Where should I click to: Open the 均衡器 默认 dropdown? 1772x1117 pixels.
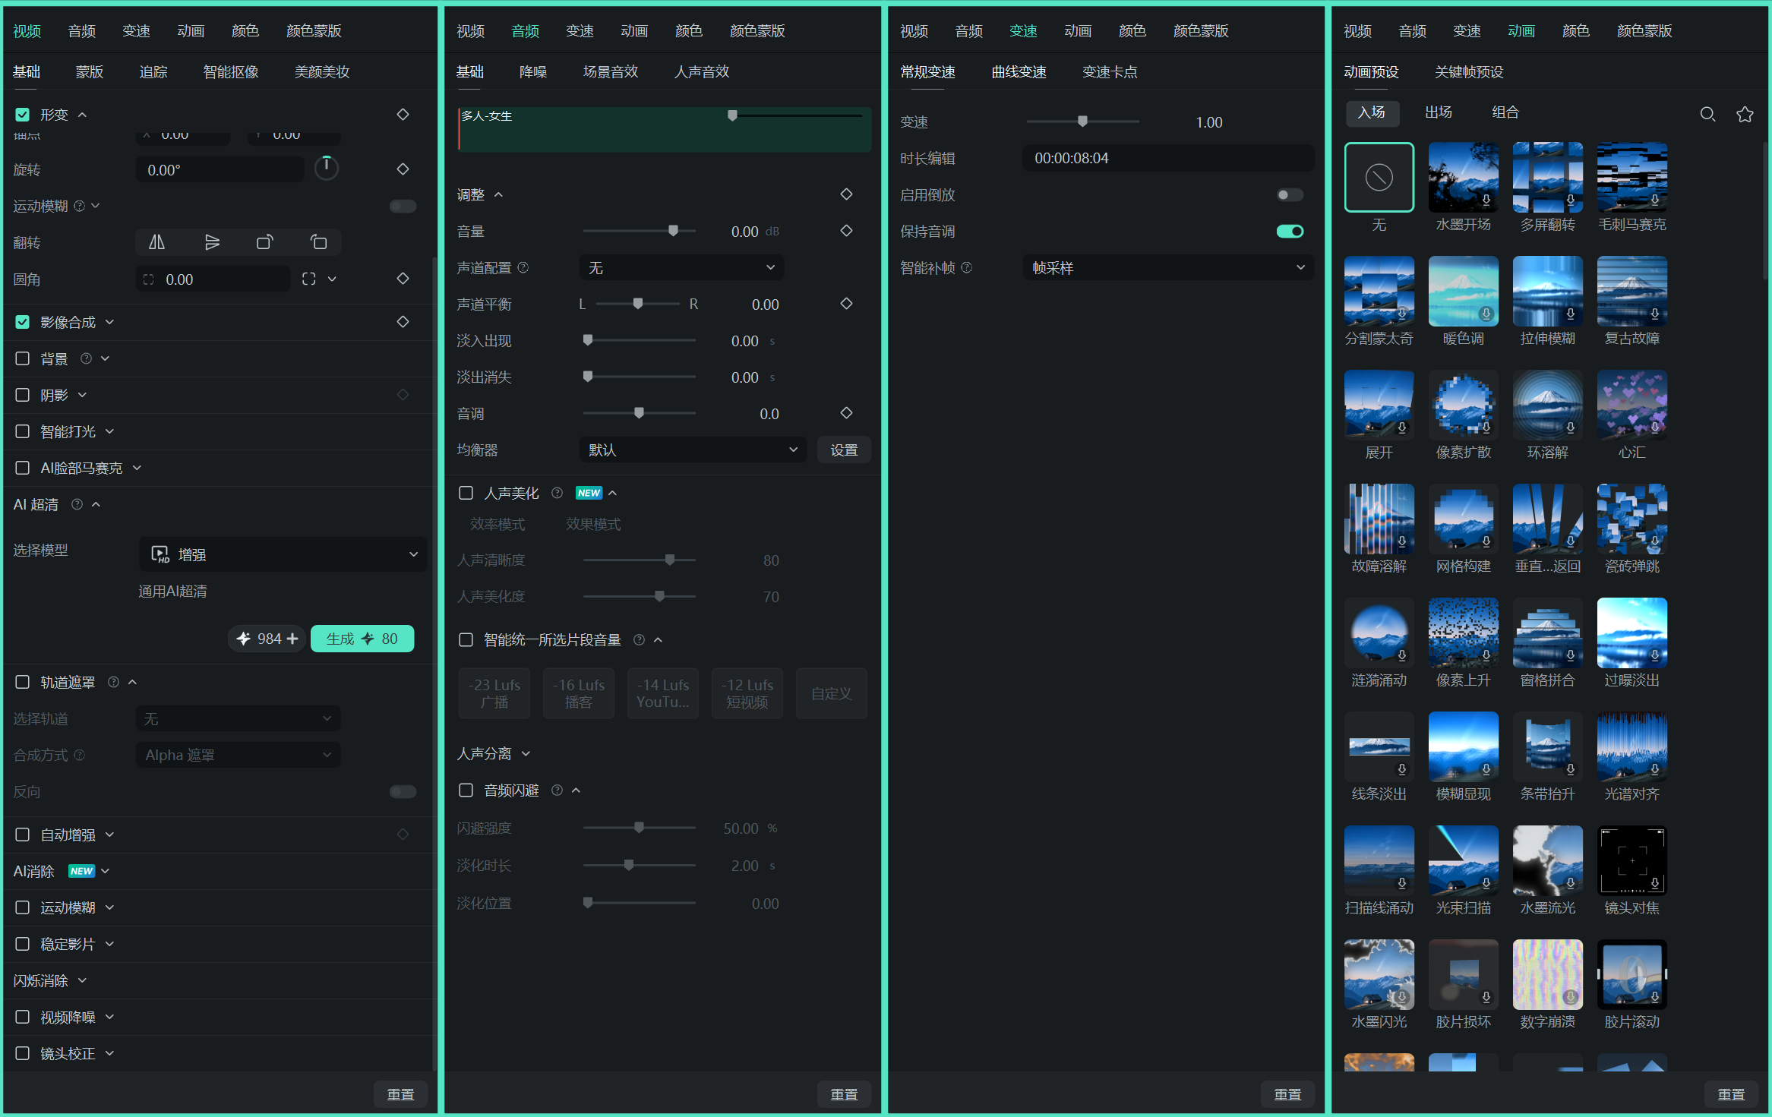(692, 450)
